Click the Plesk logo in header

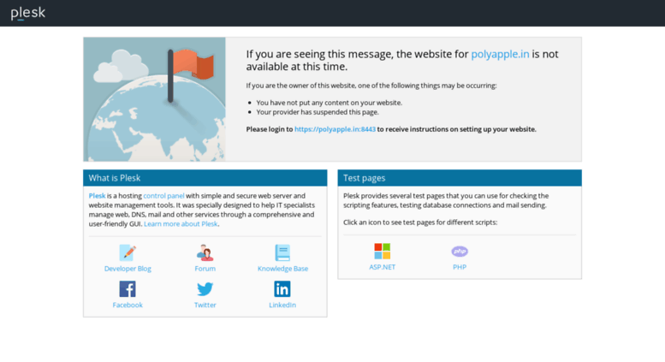pos(28,13)
